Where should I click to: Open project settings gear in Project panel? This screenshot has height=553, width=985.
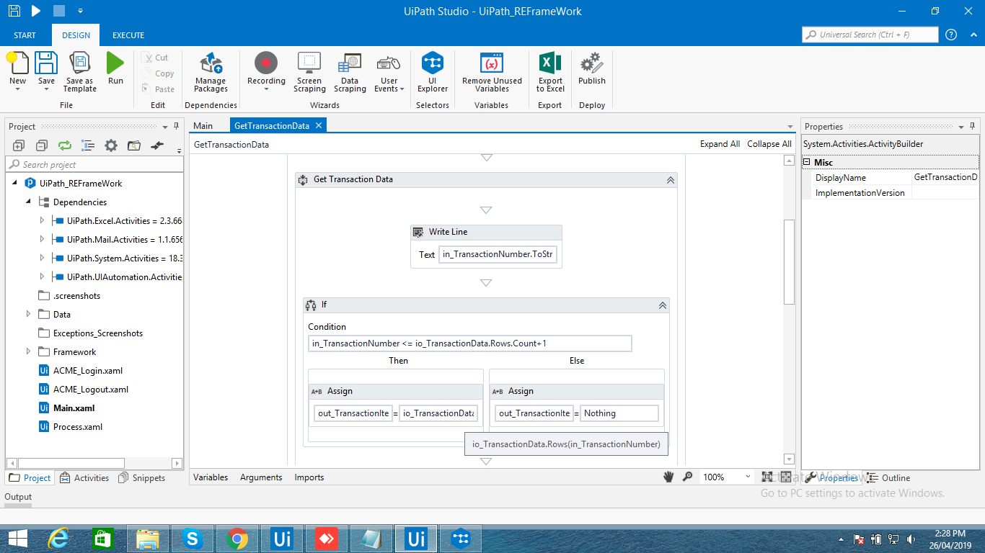coord(111,145)
